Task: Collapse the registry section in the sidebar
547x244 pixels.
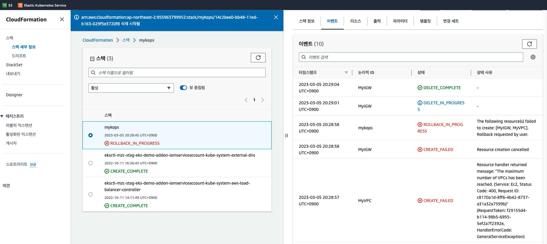Action: coord(2,116)
